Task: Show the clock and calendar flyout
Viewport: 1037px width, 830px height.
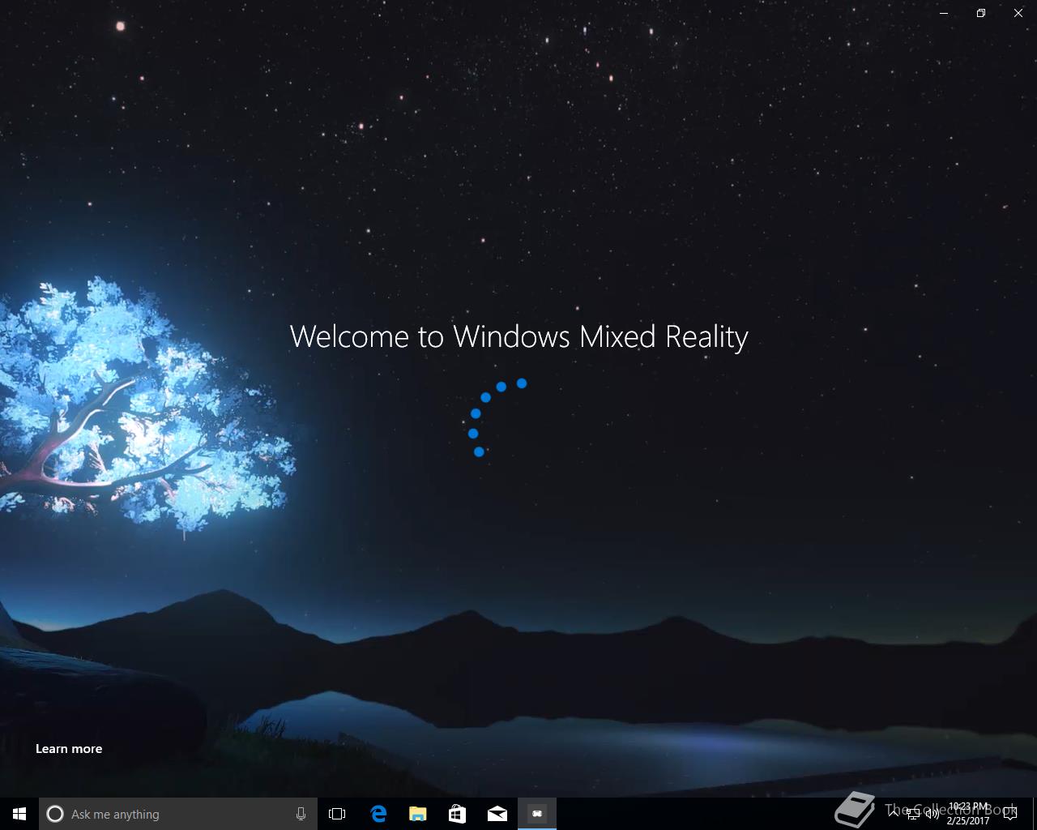Action: 968,814
